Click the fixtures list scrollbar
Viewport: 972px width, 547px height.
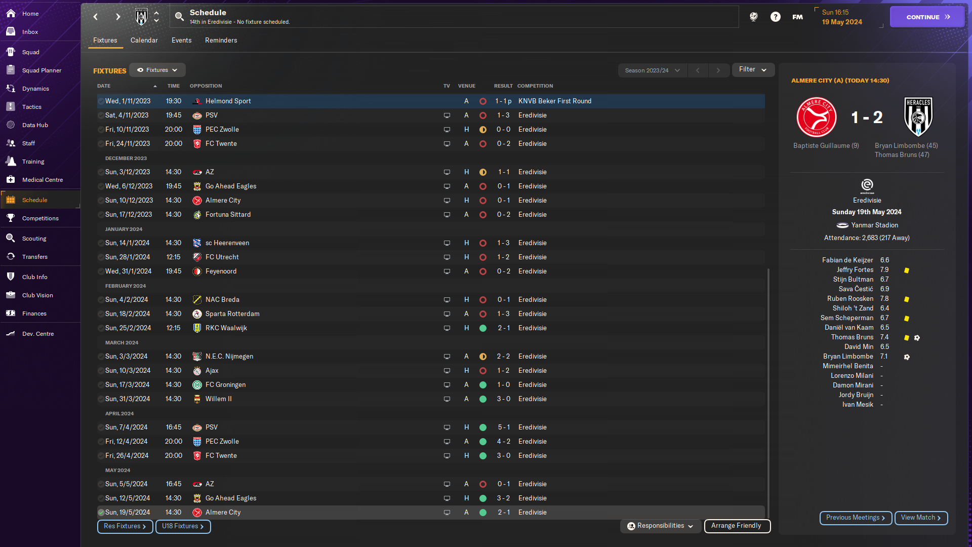[x=768, y=393]
